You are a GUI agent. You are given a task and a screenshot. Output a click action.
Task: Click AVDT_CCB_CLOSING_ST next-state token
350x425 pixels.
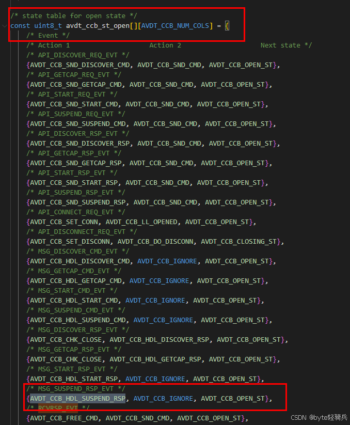(x=239, y=242)
